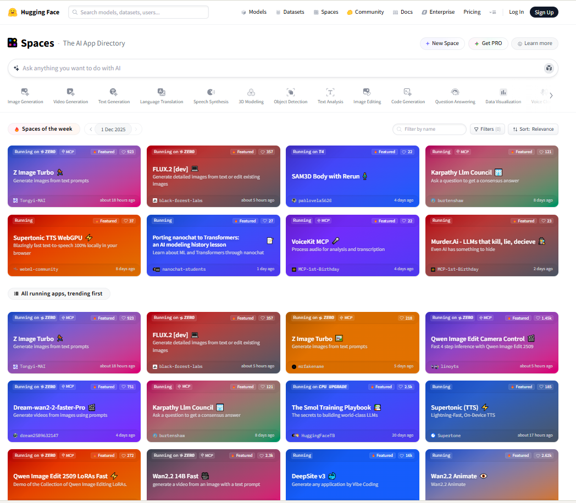Open Image Editing category icon
The height and width of the screenshot is (503, 576).
(367, 92)
